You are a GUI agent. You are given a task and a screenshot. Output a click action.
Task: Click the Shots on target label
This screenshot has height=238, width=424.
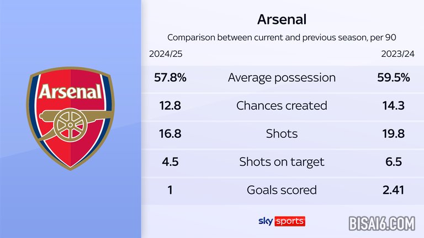[x=282, y=162]
